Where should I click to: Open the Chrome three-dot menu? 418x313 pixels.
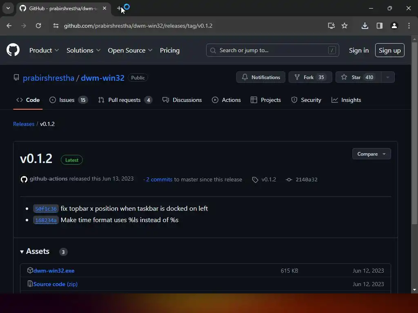pyautogui.click(x=409, y=26)
